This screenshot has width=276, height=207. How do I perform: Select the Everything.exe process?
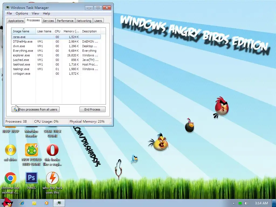(x=56, y=51)
